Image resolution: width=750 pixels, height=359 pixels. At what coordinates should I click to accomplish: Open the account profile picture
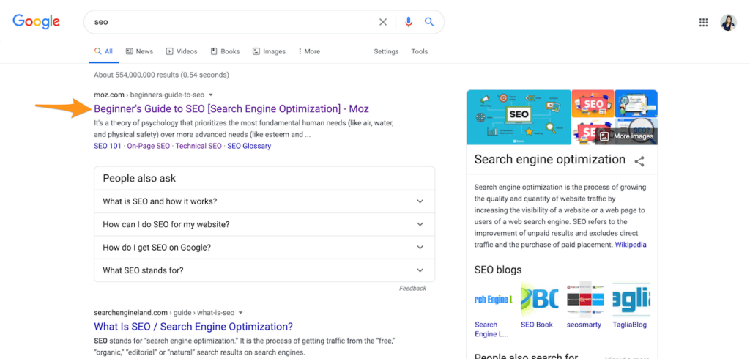pos(729,23)
